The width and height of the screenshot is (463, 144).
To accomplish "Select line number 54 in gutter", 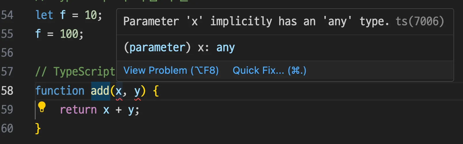I will 7,15.
